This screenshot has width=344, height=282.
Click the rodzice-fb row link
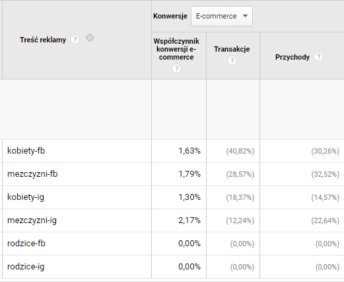[x=26, y=244]
